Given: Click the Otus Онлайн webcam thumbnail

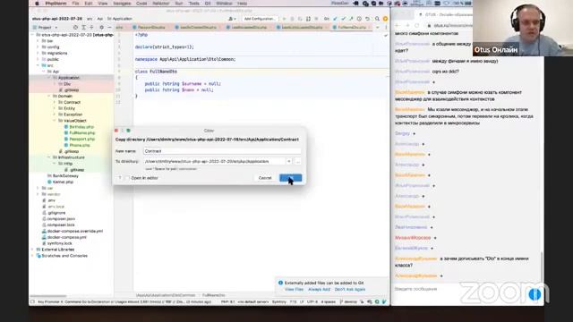Looking at the screenshot, I should point(523,28).
